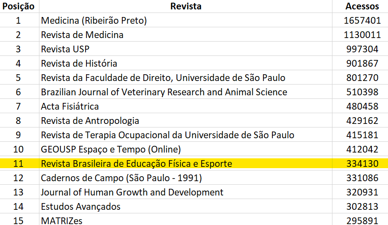Select the Revista de Antropologia cell
388x225 pixels.
click(185, 120)
